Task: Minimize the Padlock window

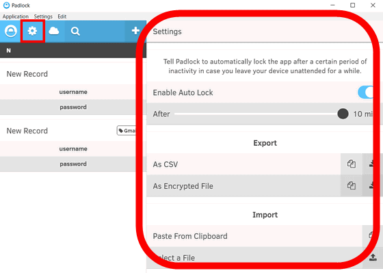Action: point(332,5)
